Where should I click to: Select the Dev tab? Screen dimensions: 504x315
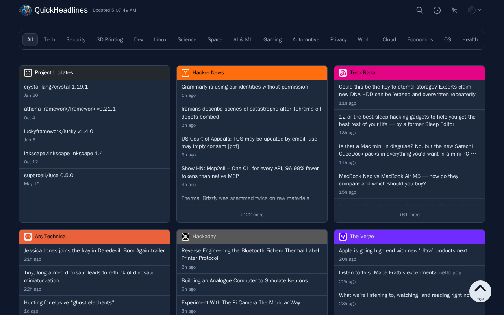coord(139,40)
